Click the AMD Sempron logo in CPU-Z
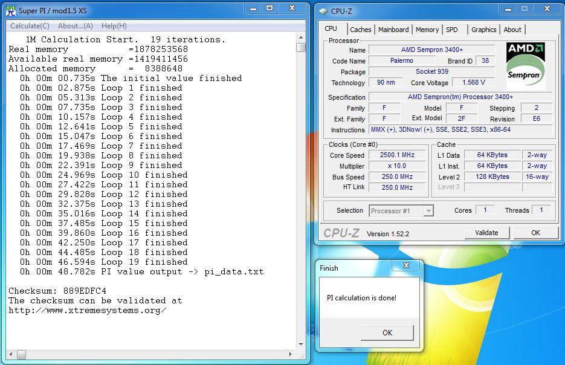This screenshot has height=365, width=565. [526, 66]
